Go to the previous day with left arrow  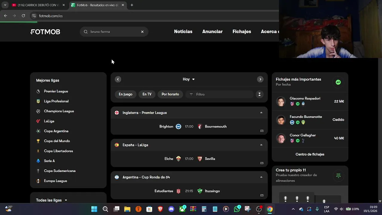[118, 79]
